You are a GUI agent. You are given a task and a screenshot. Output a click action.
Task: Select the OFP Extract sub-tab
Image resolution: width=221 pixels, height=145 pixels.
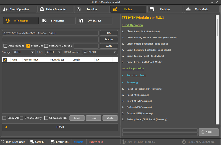tap(94, 20)
